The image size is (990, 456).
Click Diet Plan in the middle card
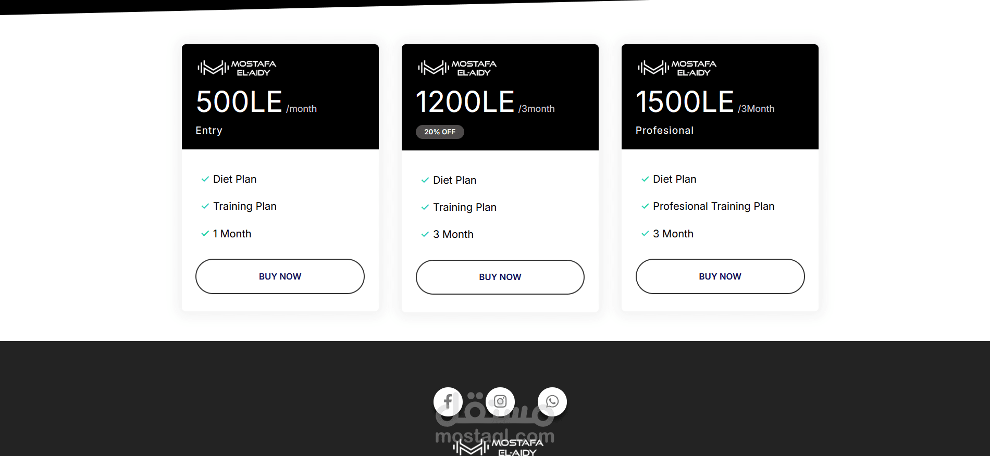click(x=454, y=180)
